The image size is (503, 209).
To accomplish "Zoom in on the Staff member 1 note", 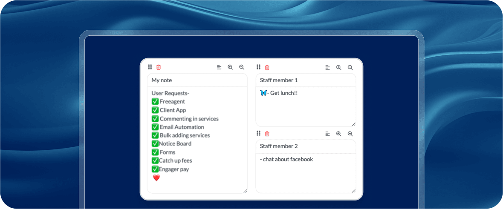I will pyautogui.click(x=339, y=67).
